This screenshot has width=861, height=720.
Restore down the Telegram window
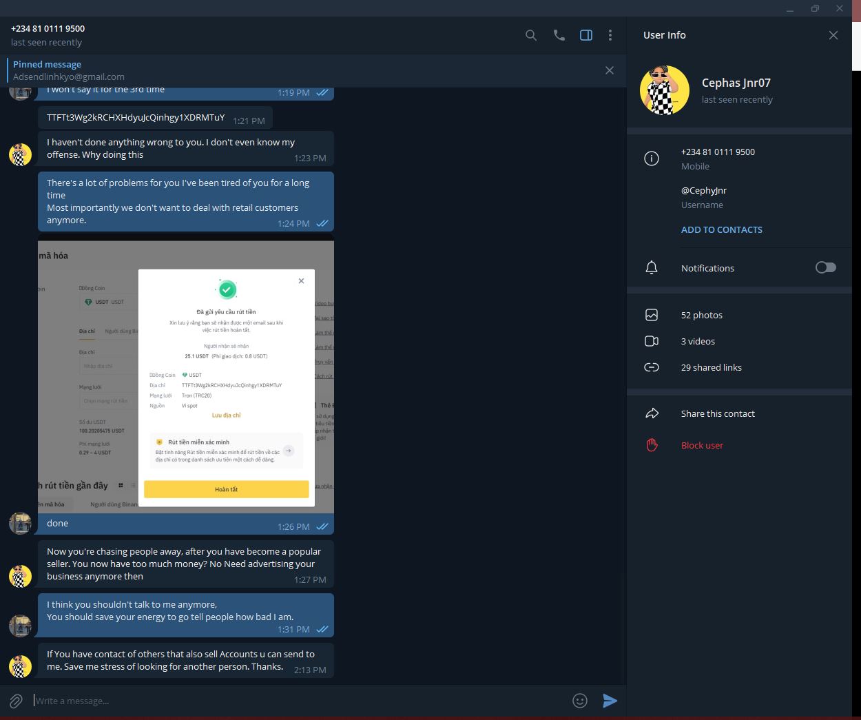point(815,8)
